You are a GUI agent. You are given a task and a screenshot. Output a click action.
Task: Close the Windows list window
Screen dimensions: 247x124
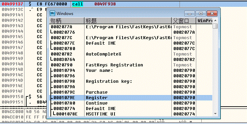coord(212,14)
